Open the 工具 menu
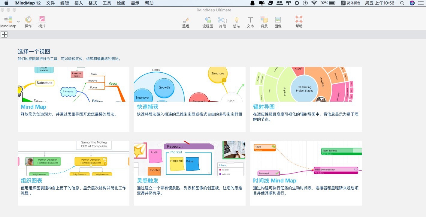Image resolution: width=426 pixels, height=217 pixels. point(107,3)
